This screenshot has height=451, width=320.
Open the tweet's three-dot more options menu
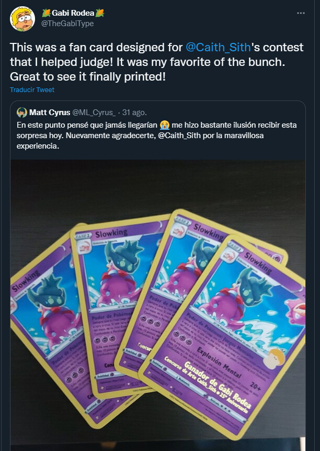click(x=301, y=13)
